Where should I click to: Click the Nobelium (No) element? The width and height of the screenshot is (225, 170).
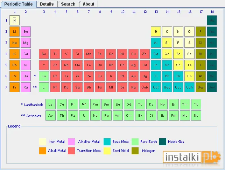coord(196,115)
